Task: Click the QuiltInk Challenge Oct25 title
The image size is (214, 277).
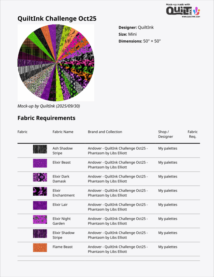Action: (x=57, y=19)
